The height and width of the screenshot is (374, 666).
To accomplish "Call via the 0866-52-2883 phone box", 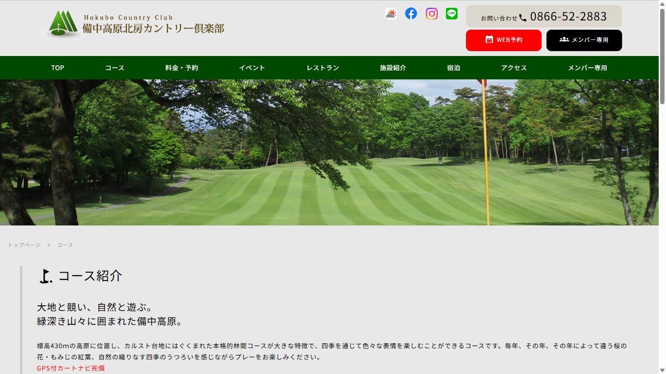I will click(544, 16).
